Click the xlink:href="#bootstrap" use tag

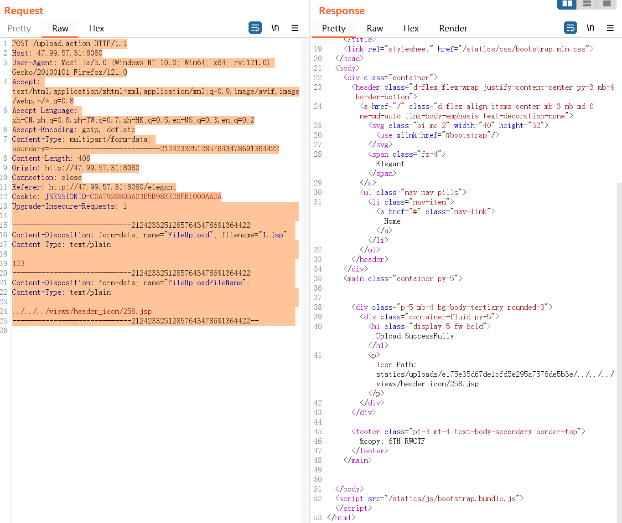[438, 135]
